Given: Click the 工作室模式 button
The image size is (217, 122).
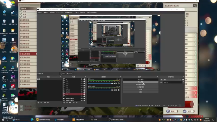Looking at the screenshot, I should pos(141,87).
